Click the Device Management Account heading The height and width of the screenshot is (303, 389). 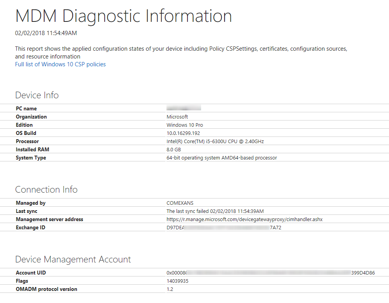(x=73, y=259)
